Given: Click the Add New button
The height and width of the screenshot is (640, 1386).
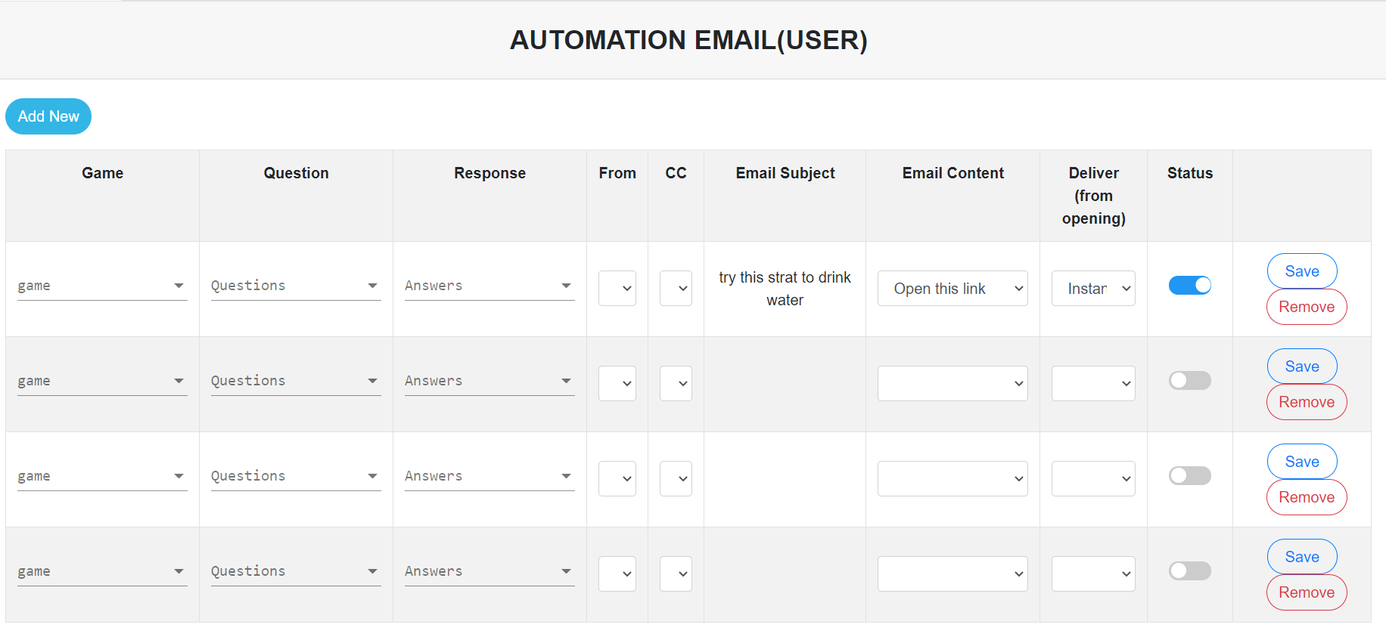Looking at the screenshot, I should [x=48, y=116].
